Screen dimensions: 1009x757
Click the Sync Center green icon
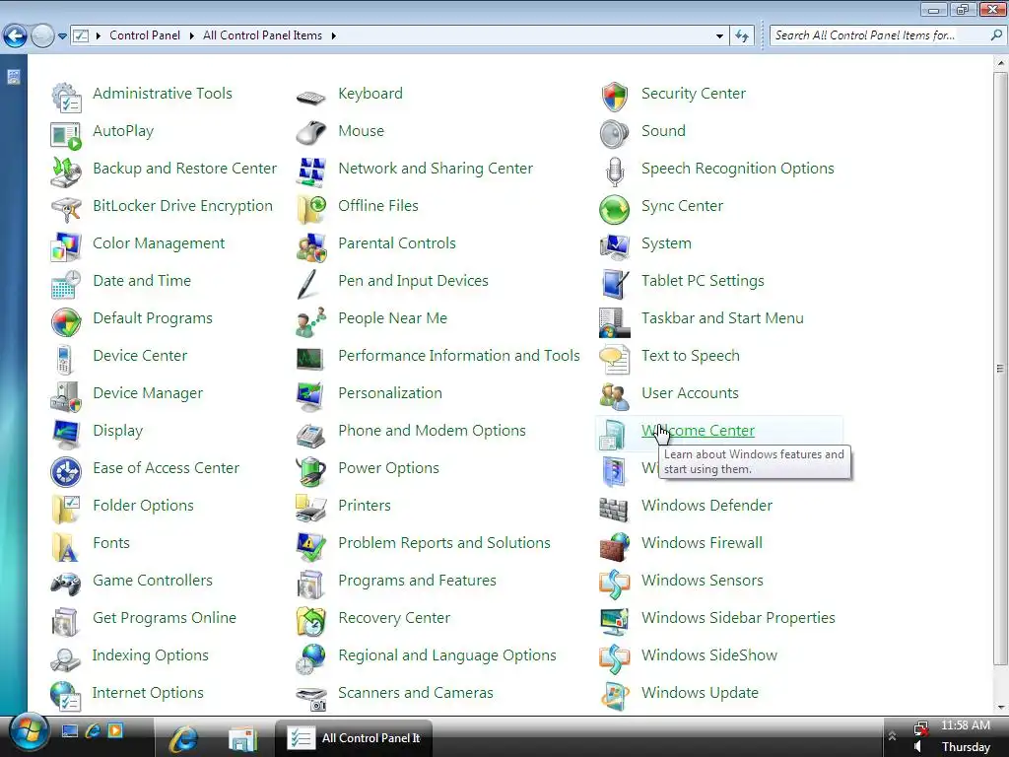[x=615, y=209]
